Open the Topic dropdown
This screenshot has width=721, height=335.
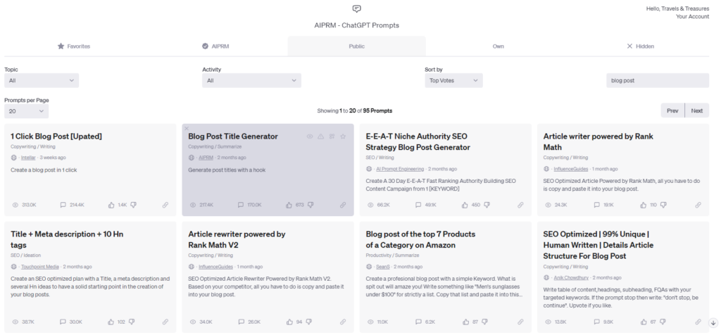42,80
